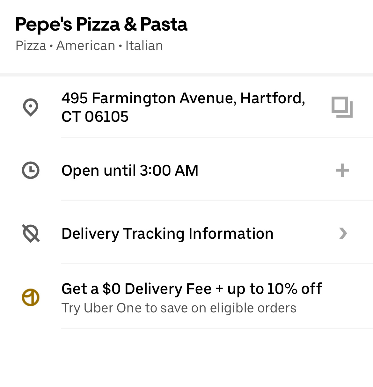Tap the word "Hartford" in the address
The image size is (373, 387).
[x=270, y=98]
